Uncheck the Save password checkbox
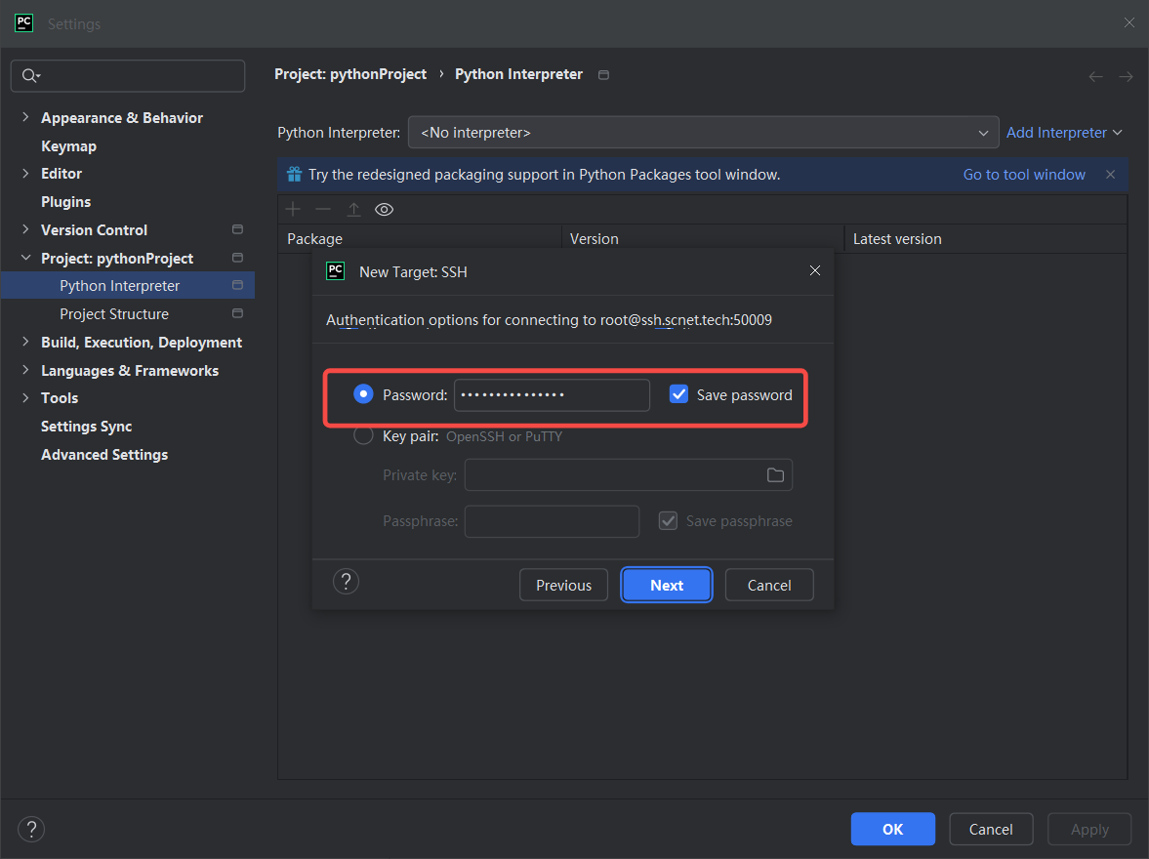 click(x=679, y=394)
